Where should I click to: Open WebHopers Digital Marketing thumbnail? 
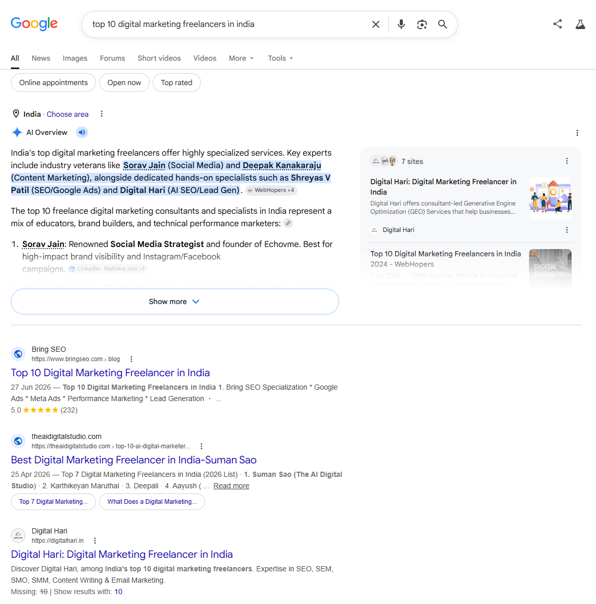click(550, 268)
